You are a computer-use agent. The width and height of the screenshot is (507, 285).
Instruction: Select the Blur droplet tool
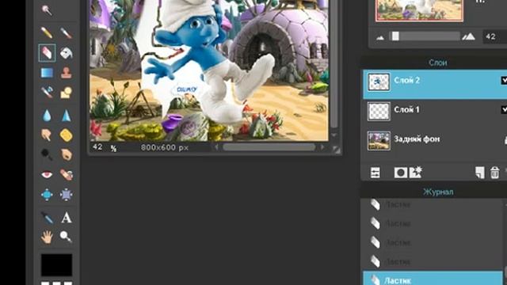(x=47, y=116)
